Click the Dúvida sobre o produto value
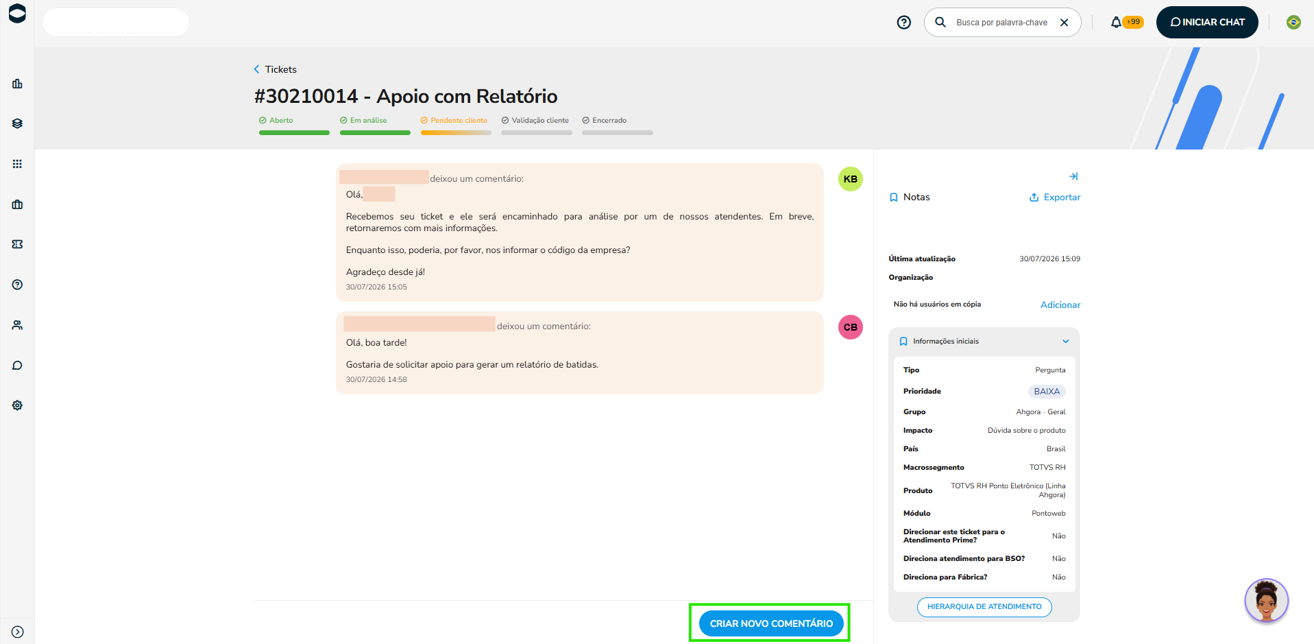 click(1026, 431)
